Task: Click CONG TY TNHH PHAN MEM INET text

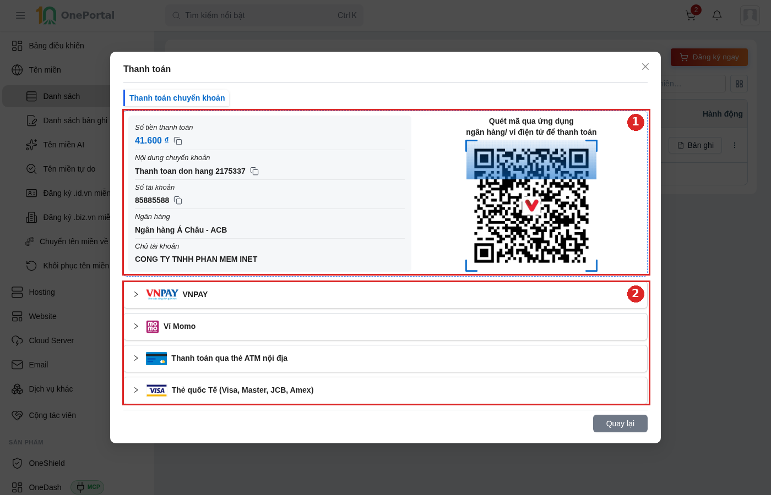Action: 196,259
